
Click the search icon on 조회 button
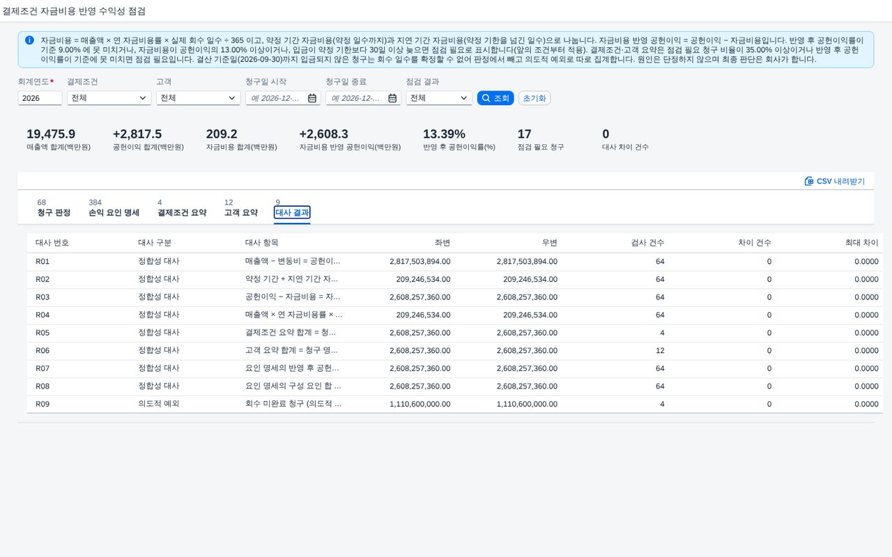point(486,98)
